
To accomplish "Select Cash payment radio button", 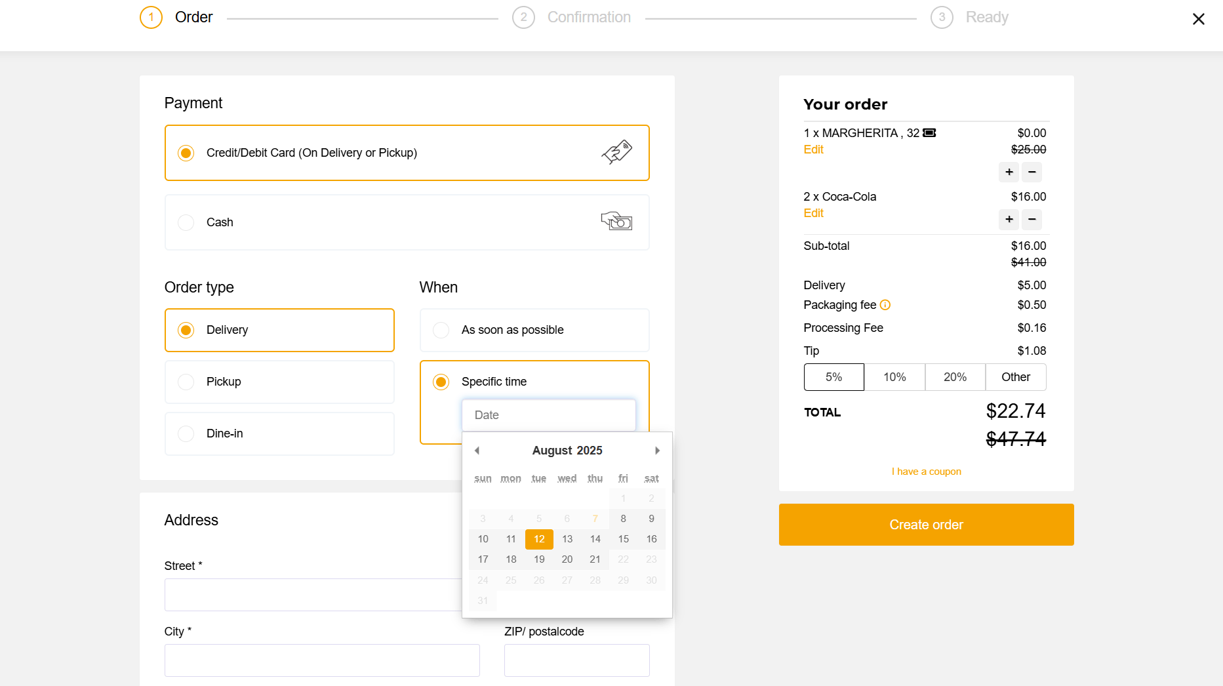I will click(x=186, y=222).
